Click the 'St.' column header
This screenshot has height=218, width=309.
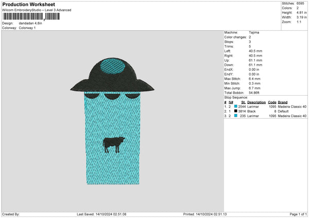[x=244, y=102]
